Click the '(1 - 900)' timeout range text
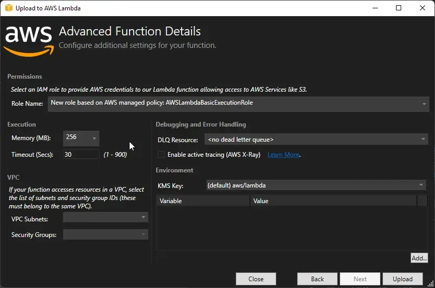The height and width of the screenshot is (288, 435). 115,155
